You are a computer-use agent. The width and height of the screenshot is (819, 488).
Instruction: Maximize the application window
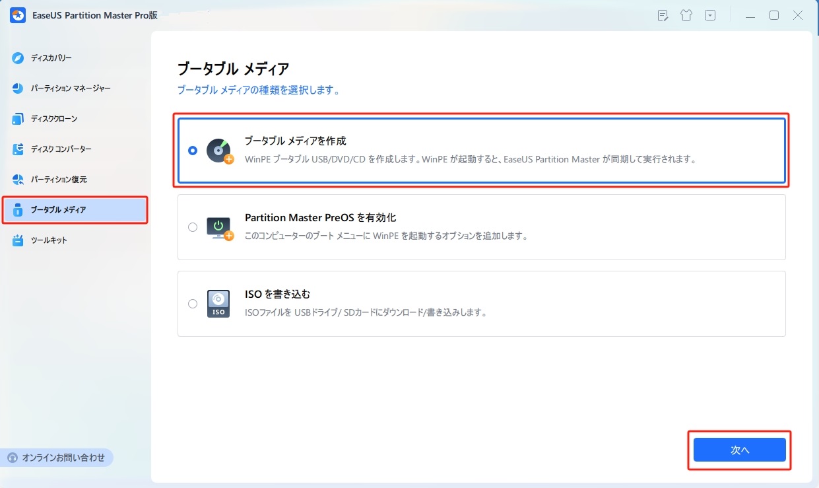tap(774, 15)
